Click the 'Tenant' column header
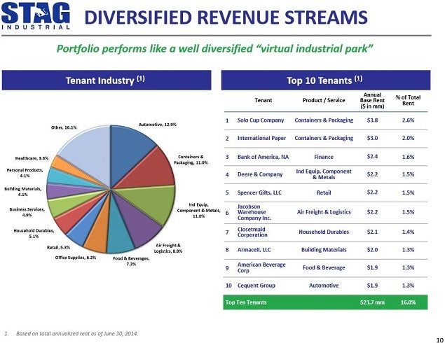445x343 pixels. tap(263, 100)
